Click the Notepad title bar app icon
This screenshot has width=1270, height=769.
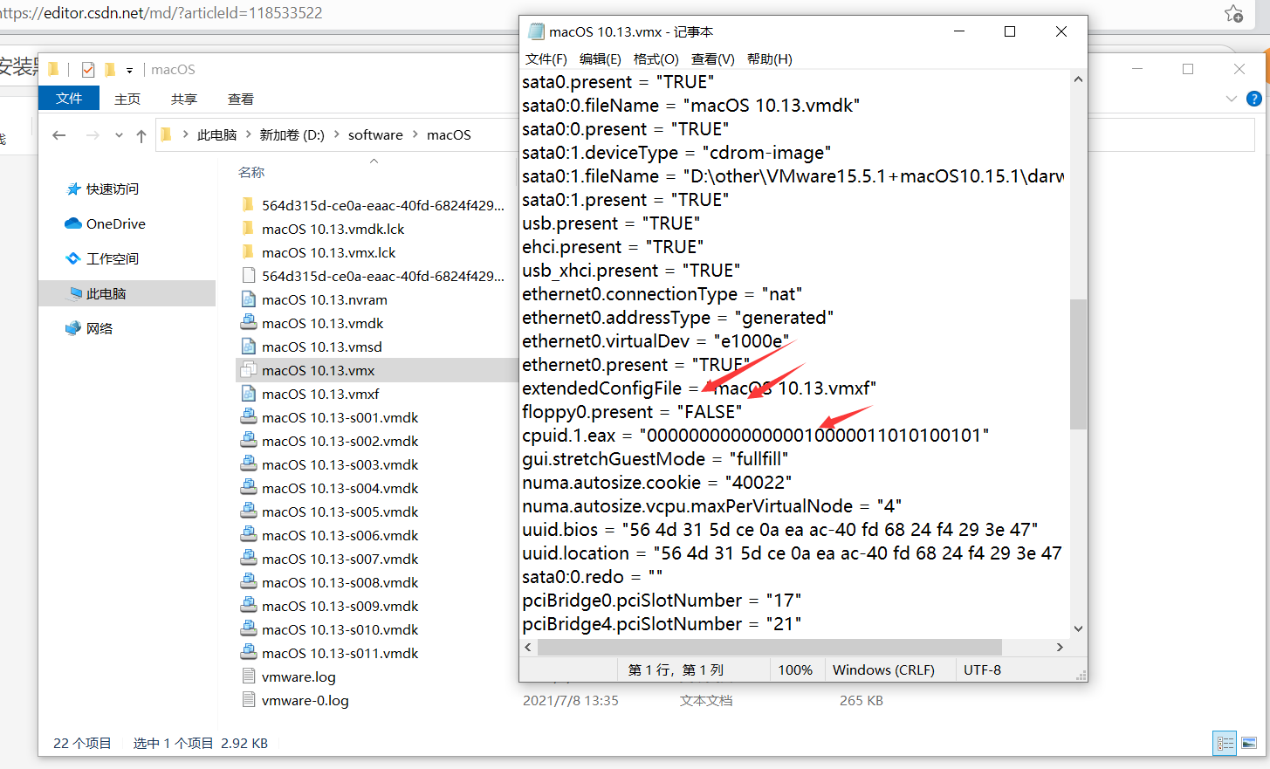[536, 31]
